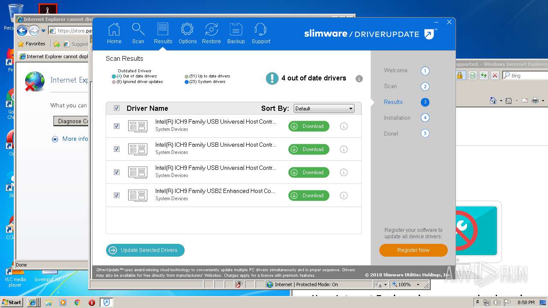This screenshot has height=308, width=548.
Task: Show info for third ICH9 Universal Host driver
Action: [343, 172]
